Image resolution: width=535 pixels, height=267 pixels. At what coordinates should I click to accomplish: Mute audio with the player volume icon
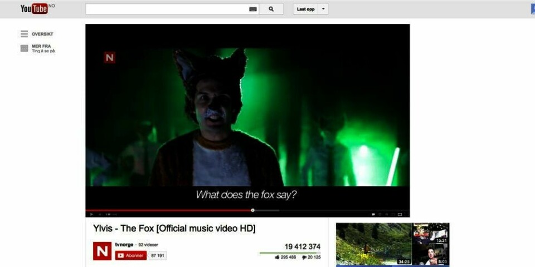coord(100,214)
